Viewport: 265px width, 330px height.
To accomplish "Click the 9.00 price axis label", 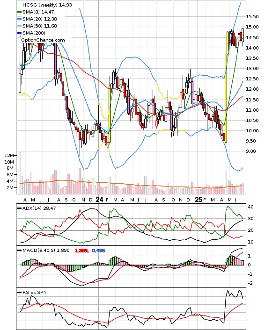I will click(251, 151).
